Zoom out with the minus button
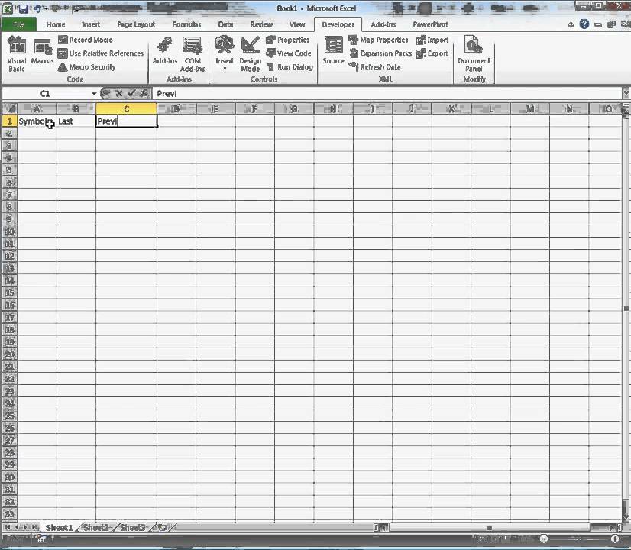The image size is (631, 550). point(544,539)
